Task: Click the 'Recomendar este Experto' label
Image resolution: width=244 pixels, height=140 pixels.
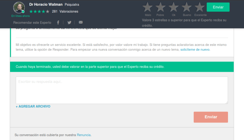Action: (x=32, y=23)
